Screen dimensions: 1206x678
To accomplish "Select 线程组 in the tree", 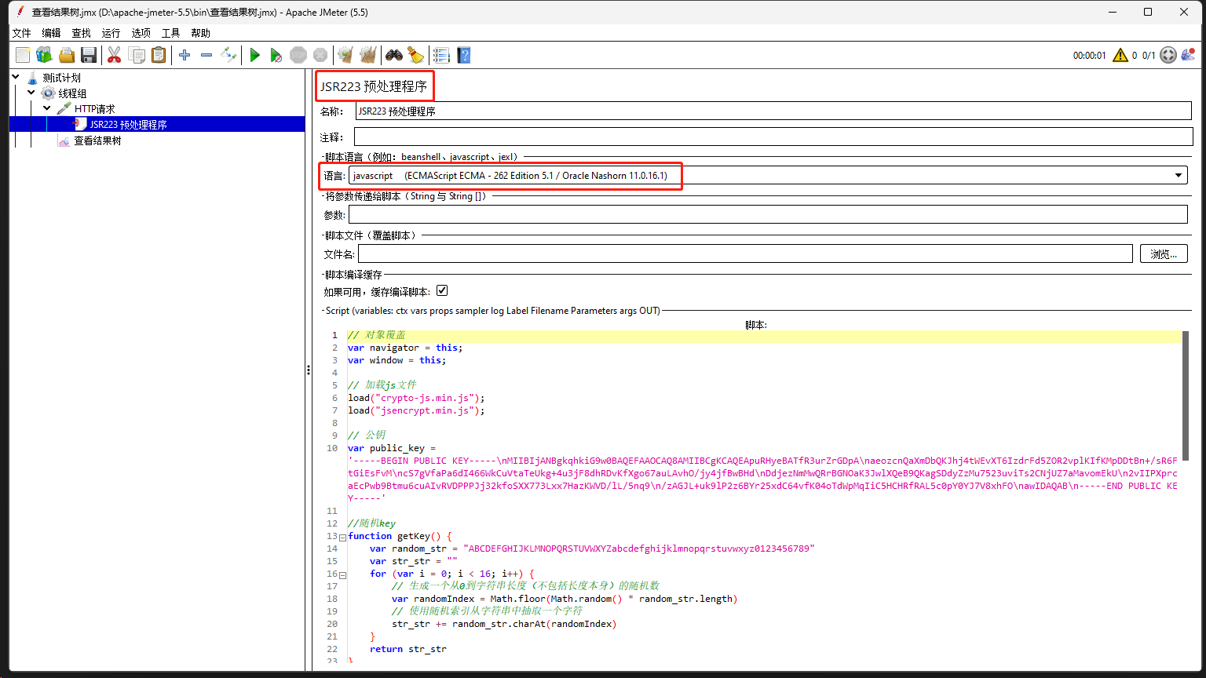I will [x=72, y=93].
